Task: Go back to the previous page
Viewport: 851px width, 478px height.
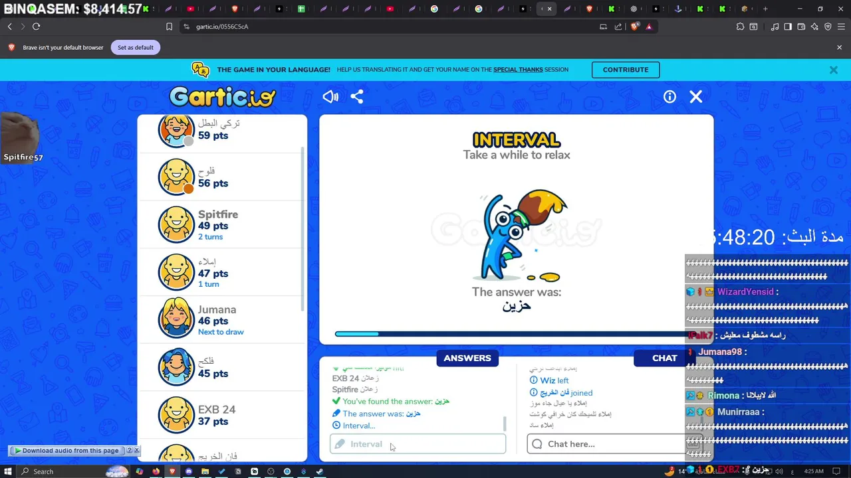Action: pyautogui.click(x=10, y=27)
